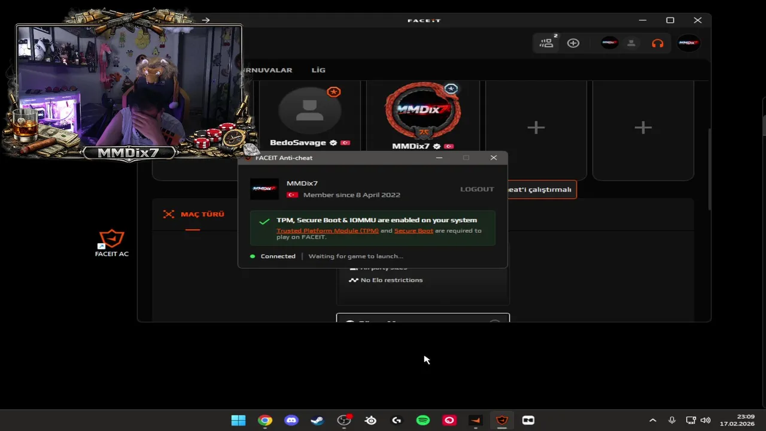Click the taskbar icon with red notification dot
The height and width of the screenshot is (431, 766).
344,420
